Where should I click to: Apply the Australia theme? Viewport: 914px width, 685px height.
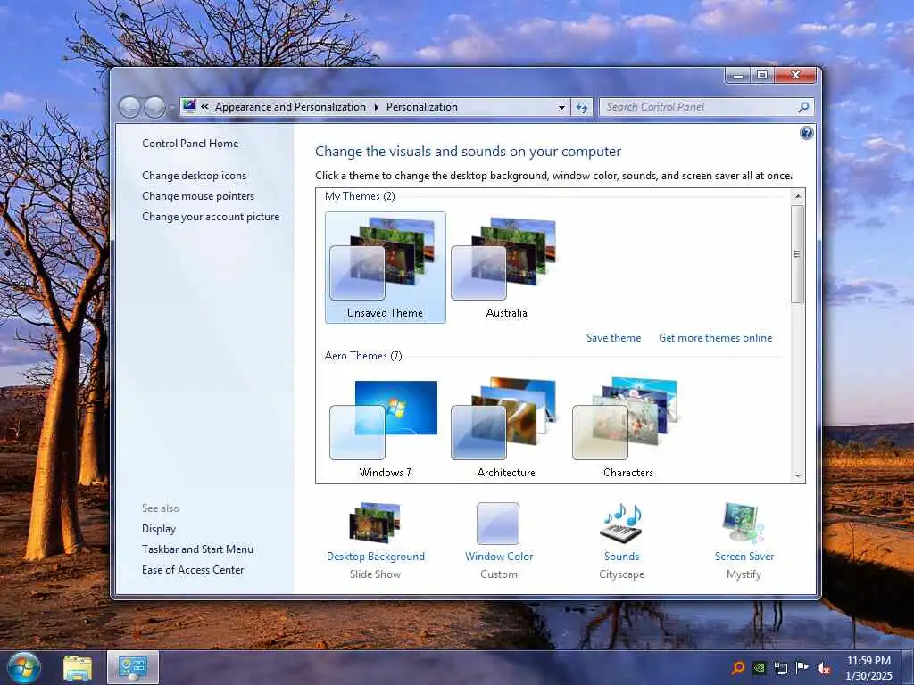pyautogui.click(x=507, y=268)
